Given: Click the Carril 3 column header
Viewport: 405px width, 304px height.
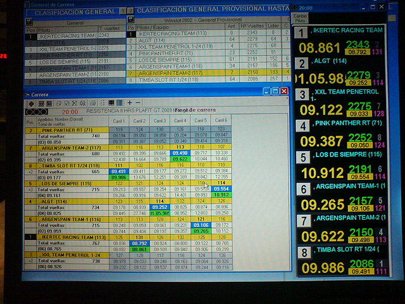Looking at the screenshot, I should click(x=159, y=121).
